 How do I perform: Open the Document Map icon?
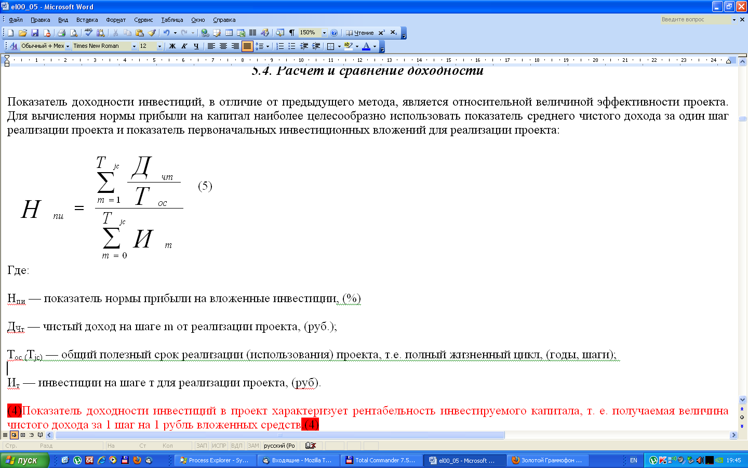[x=280, y=33]
